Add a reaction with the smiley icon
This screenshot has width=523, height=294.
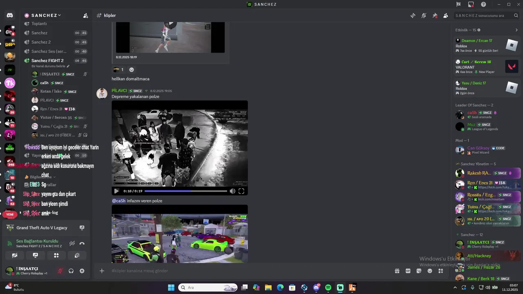point(132,70)
